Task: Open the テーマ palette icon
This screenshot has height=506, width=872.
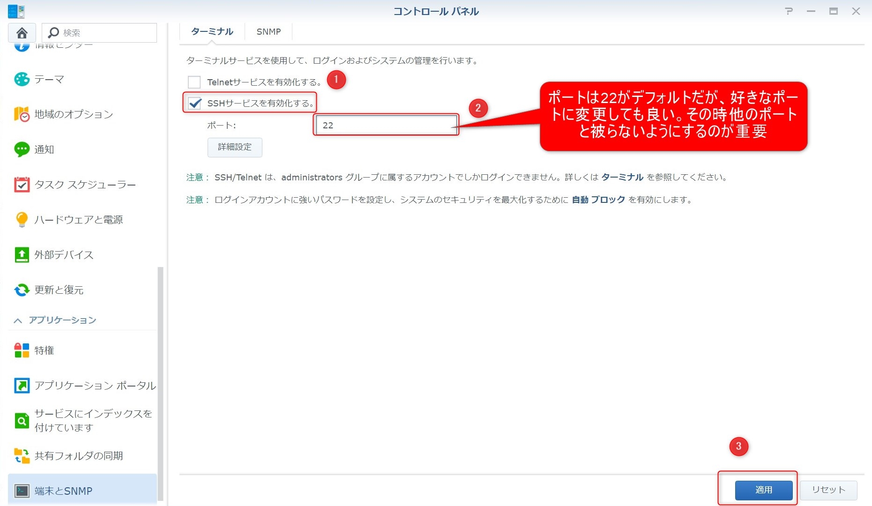Action: click(x=22, y=79)
